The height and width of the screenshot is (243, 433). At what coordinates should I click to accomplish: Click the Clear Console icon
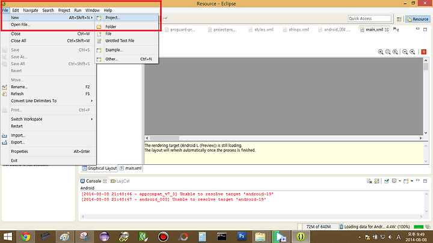point(369,181)
